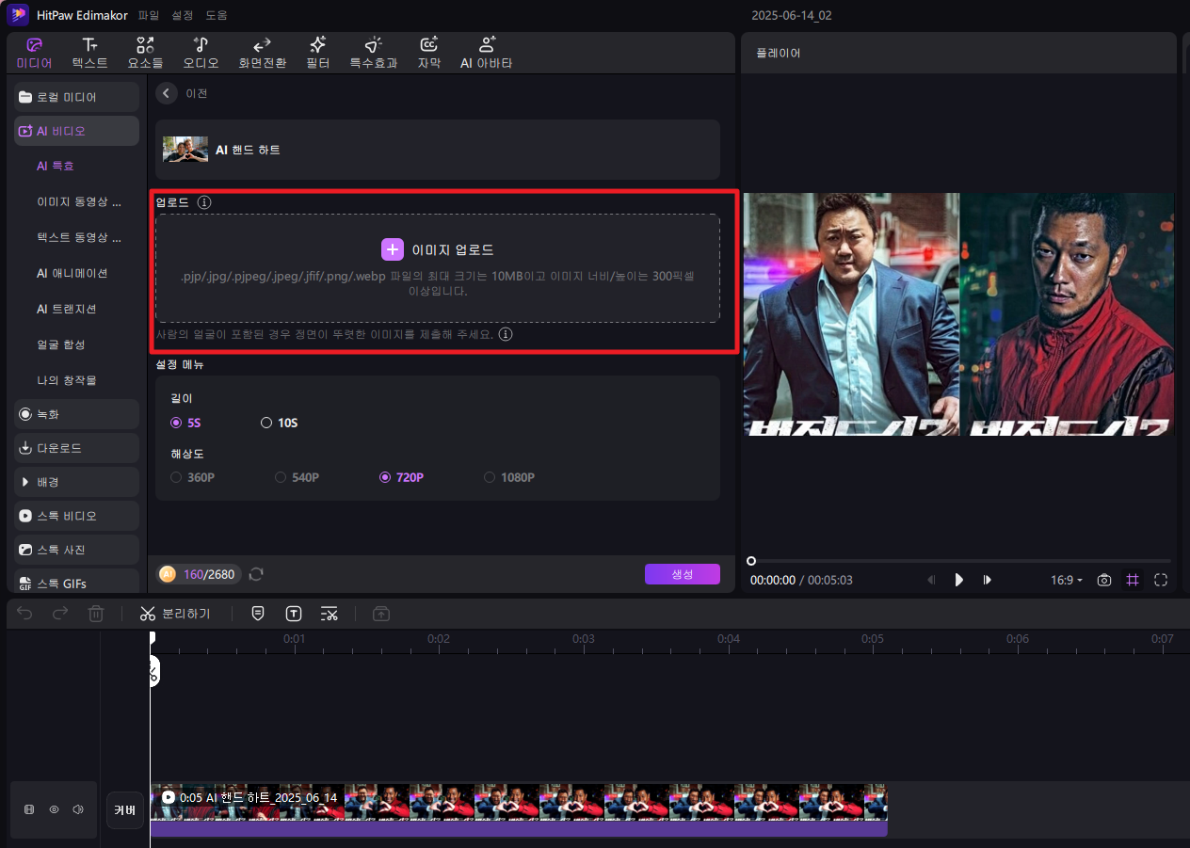The image size is (1190, 848).
Task: Refresh the AI credits count
Action: pos(256,574)
